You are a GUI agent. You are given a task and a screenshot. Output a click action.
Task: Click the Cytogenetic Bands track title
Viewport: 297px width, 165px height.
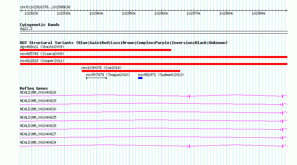40,25
